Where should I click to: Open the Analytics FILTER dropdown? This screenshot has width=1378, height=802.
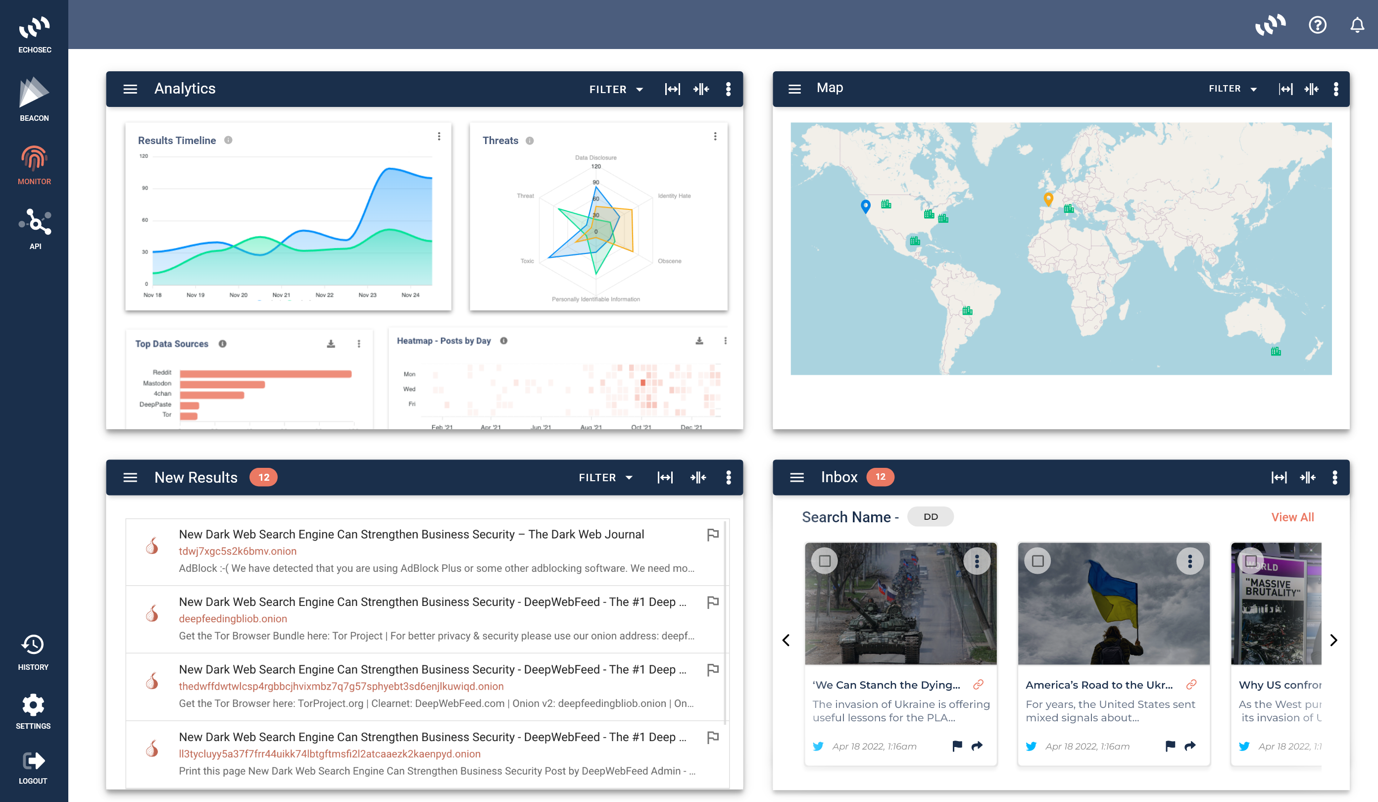click(616, 89)
